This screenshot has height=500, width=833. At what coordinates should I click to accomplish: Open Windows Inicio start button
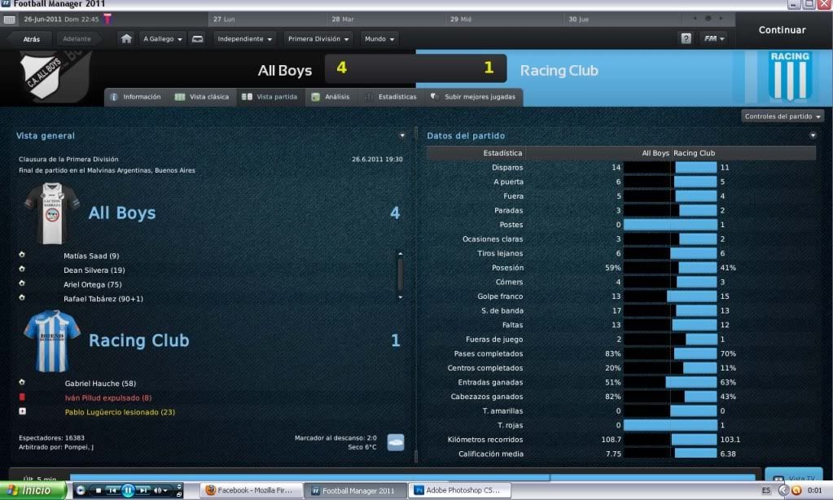pos(33,490)
